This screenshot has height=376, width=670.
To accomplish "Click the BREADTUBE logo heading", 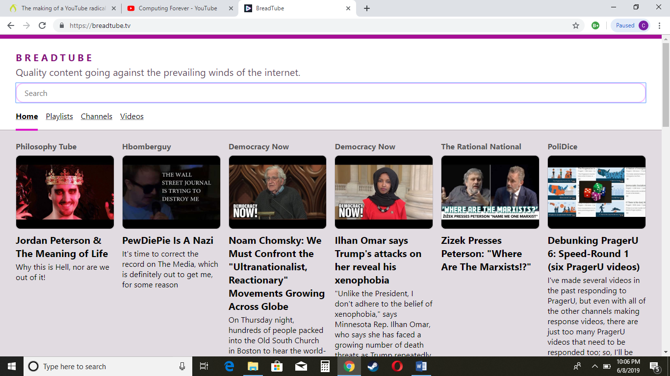I will (54, 58).
